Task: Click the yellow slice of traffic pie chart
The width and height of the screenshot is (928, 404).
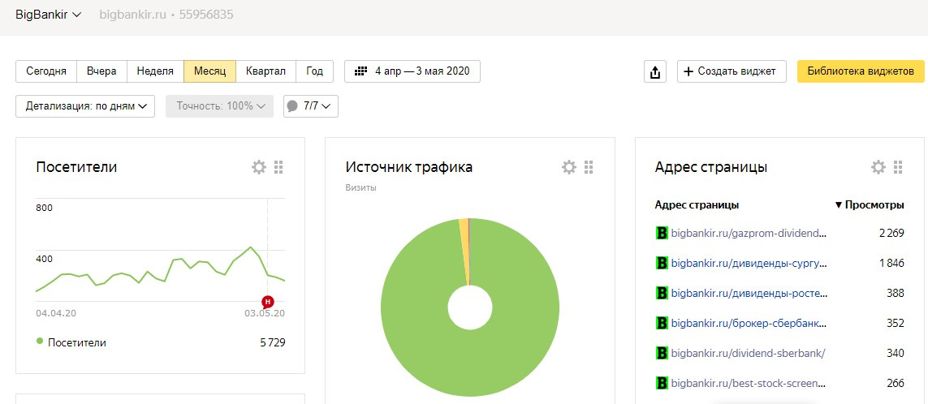Action: (464, 251)
